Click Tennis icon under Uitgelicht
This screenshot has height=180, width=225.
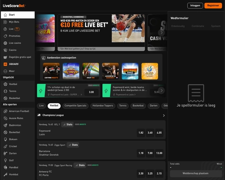[x=5, y=91]
